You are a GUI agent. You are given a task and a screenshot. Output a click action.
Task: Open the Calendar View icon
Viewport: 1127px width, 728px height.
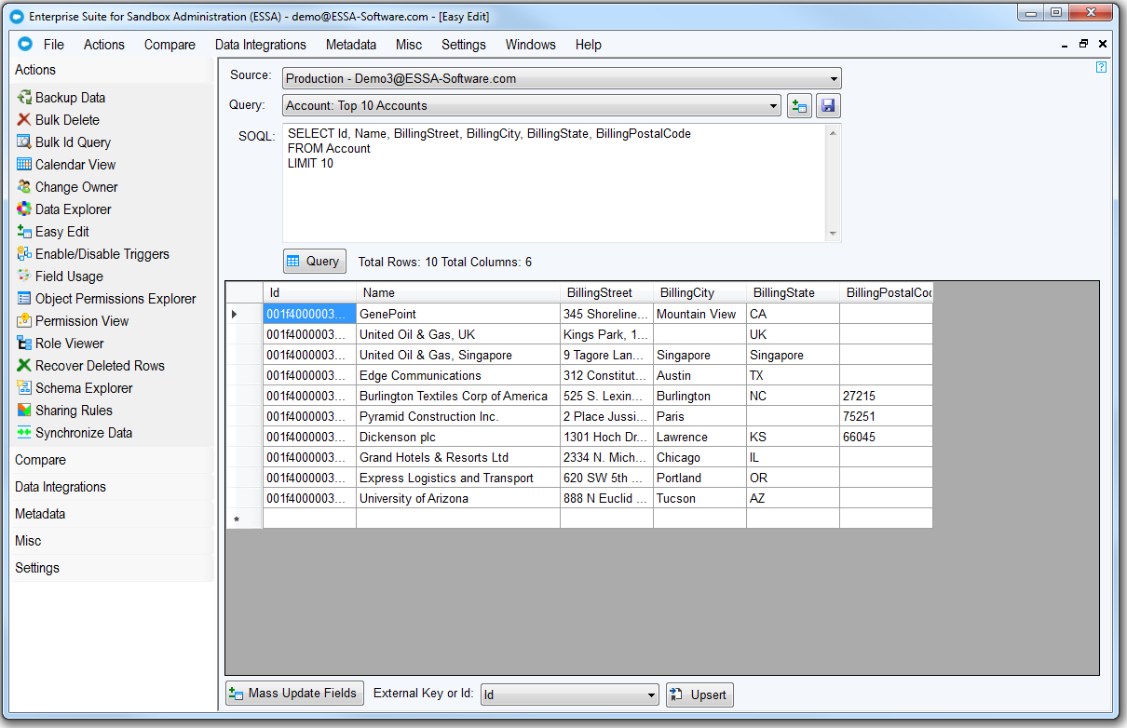point(24,165)
